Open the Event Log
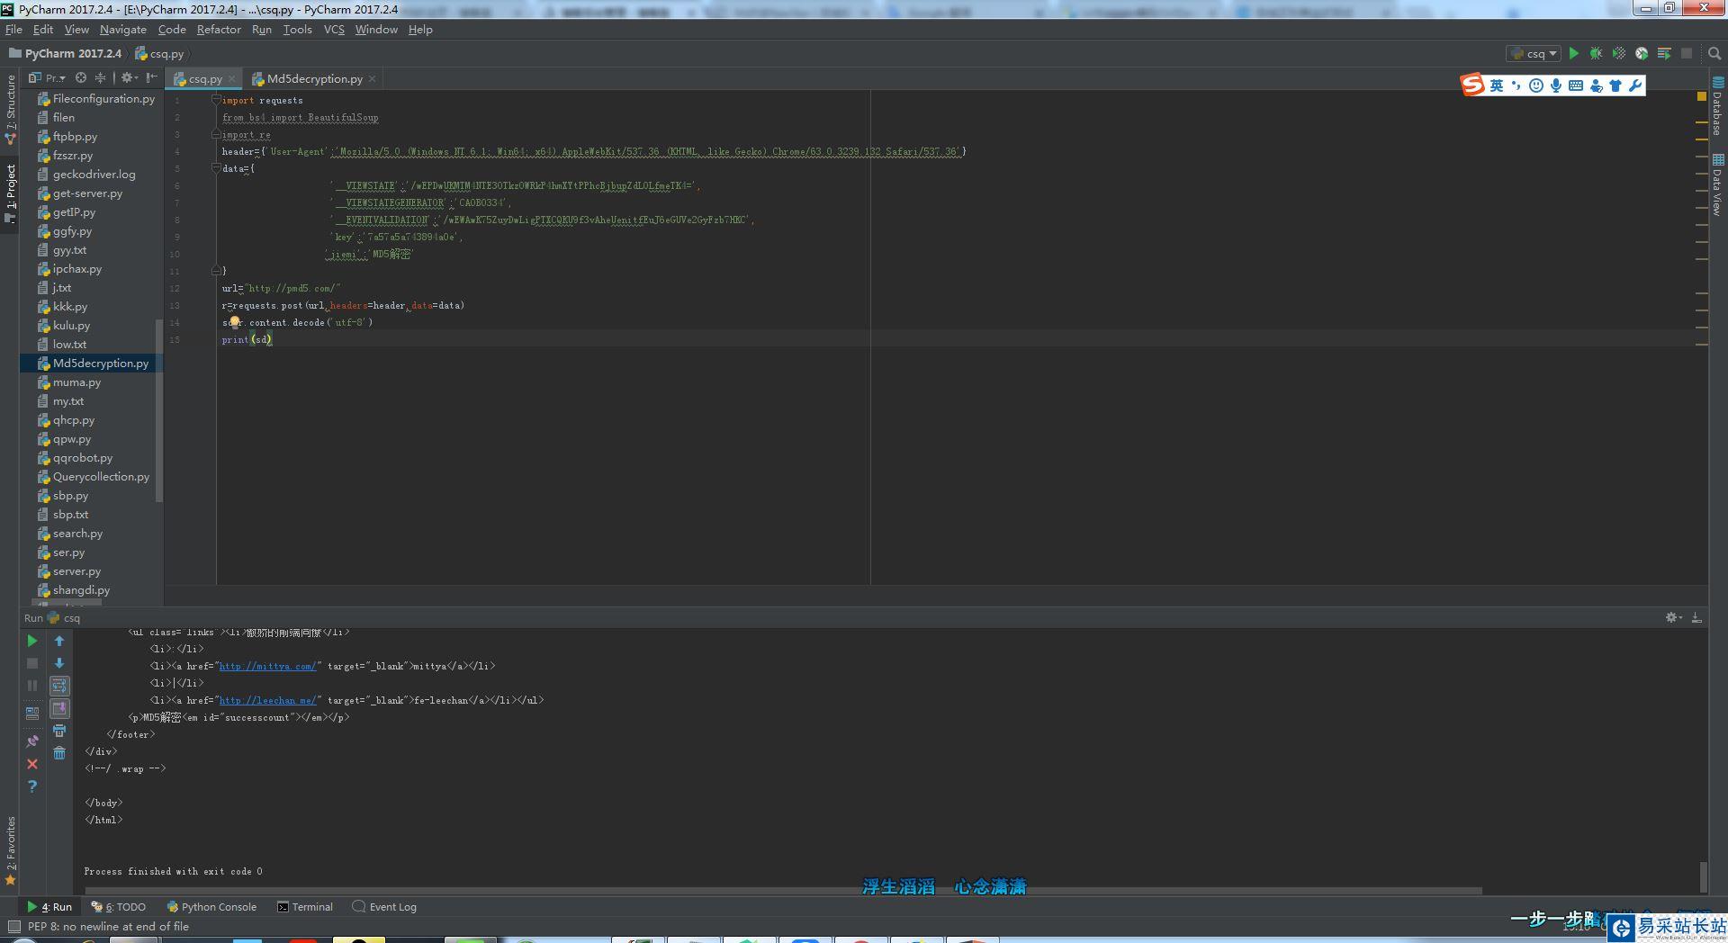 click(384, 907)
